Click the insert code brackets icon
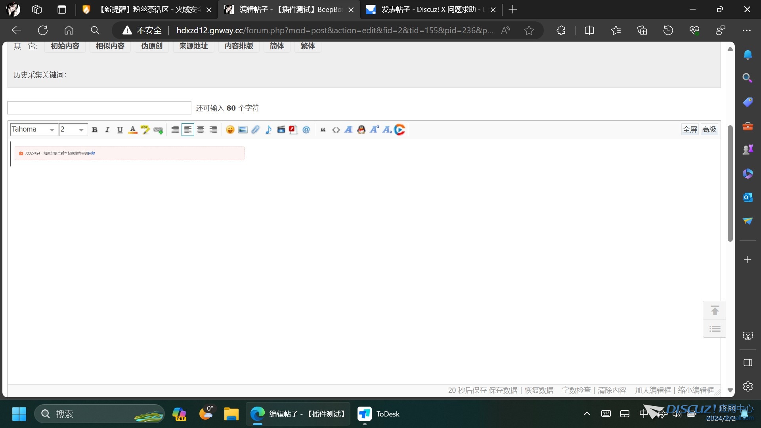The width and height of the screenshot is (761, 428). (x=336, y=130)
